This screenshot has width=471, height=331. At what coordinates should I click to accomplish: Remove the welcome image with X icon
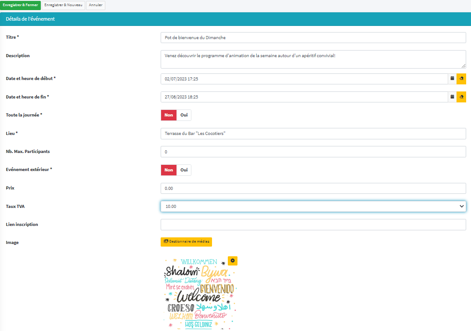click(233, 261)
